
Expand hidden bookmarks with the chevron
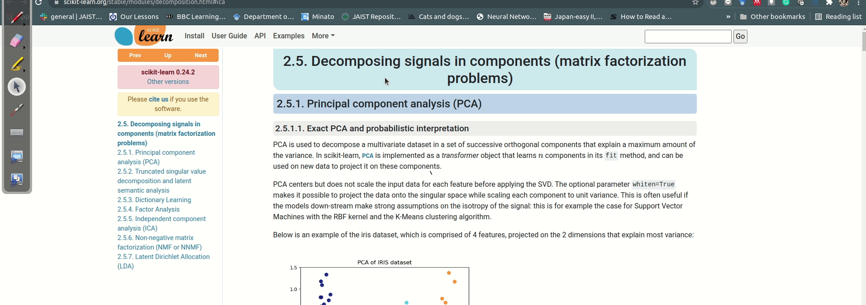(728, 17)
